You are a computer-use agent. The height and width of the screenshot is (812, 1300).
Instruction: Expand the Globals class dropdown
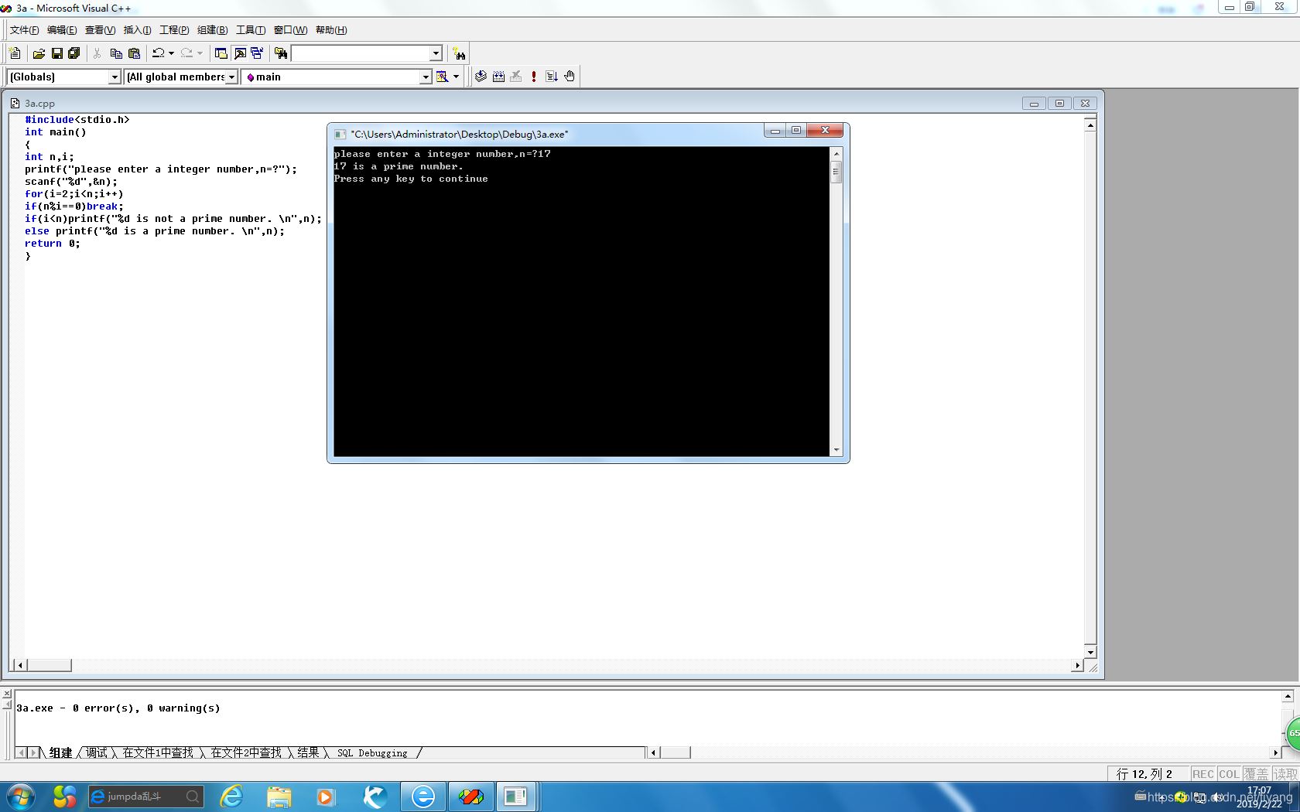pos(115,77)
